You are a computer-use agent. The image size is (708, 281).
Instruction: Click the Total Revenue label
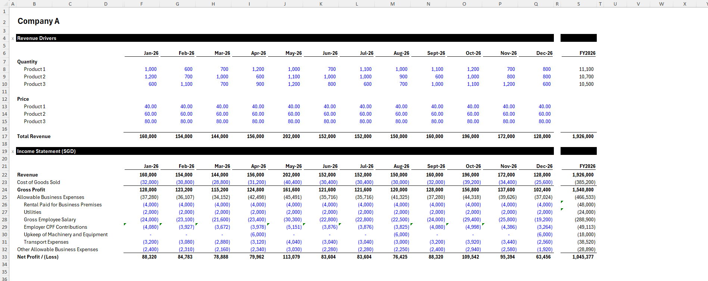pyautogui.click(x=34, y=136)
